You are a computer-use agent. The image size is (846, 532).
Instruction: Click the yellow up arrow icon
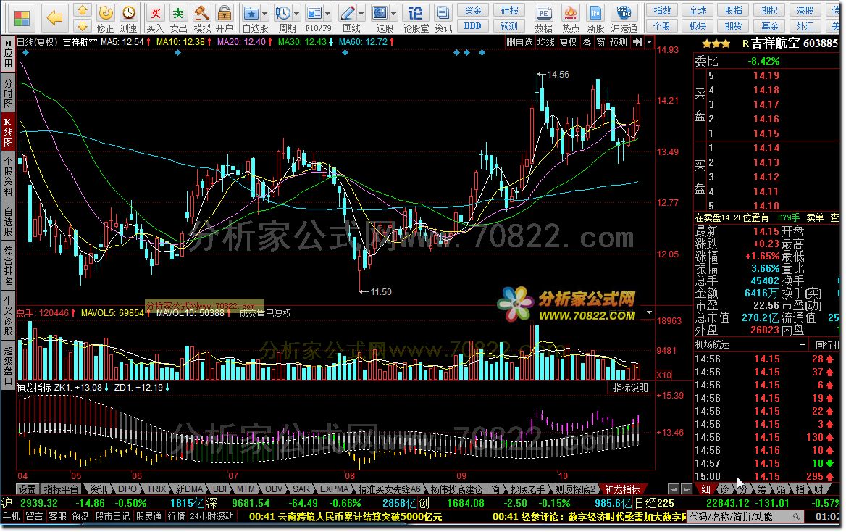[82, 10]
